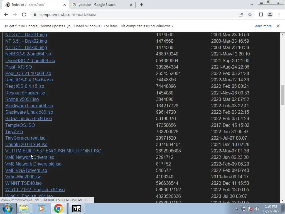Open the Chrome profile avatar
The image size is (285, 214).
270,14
